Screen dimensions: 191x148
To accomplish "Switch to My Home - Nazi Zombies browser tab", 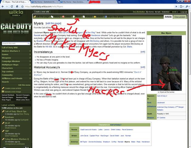I will pos(74,2).
